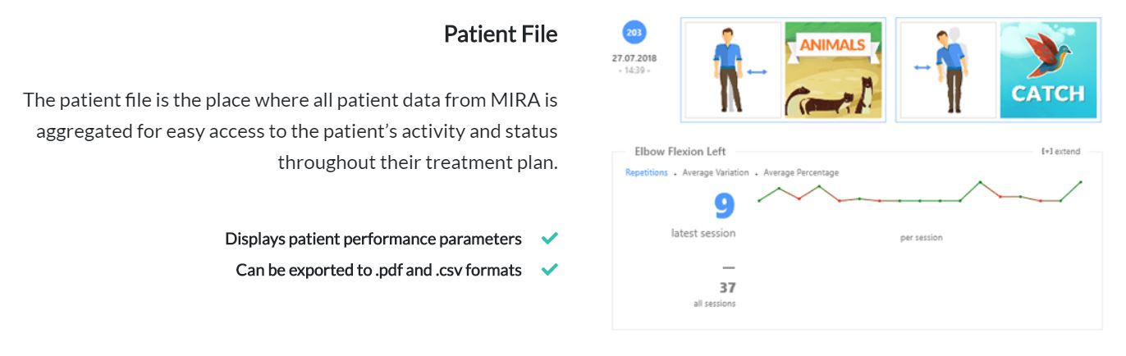Switch to the Average Percentage tab
1126x356 pixels.
point(801,173)
